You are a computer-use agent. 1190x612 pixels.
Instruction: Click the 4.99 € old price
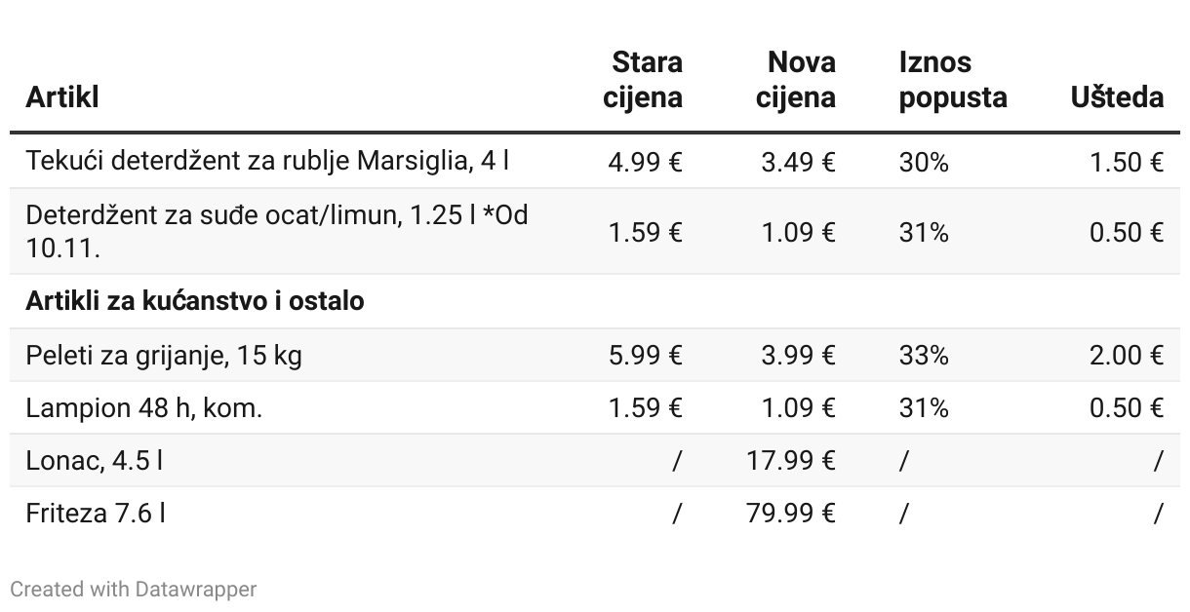645,161
